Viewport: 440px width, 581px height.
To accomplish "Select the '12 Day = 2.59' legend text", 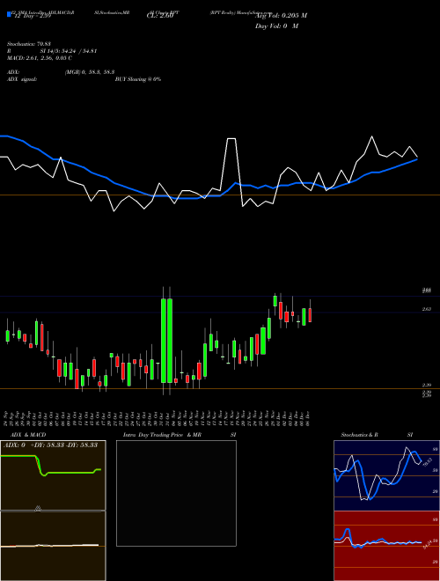I will pos(32,16).
